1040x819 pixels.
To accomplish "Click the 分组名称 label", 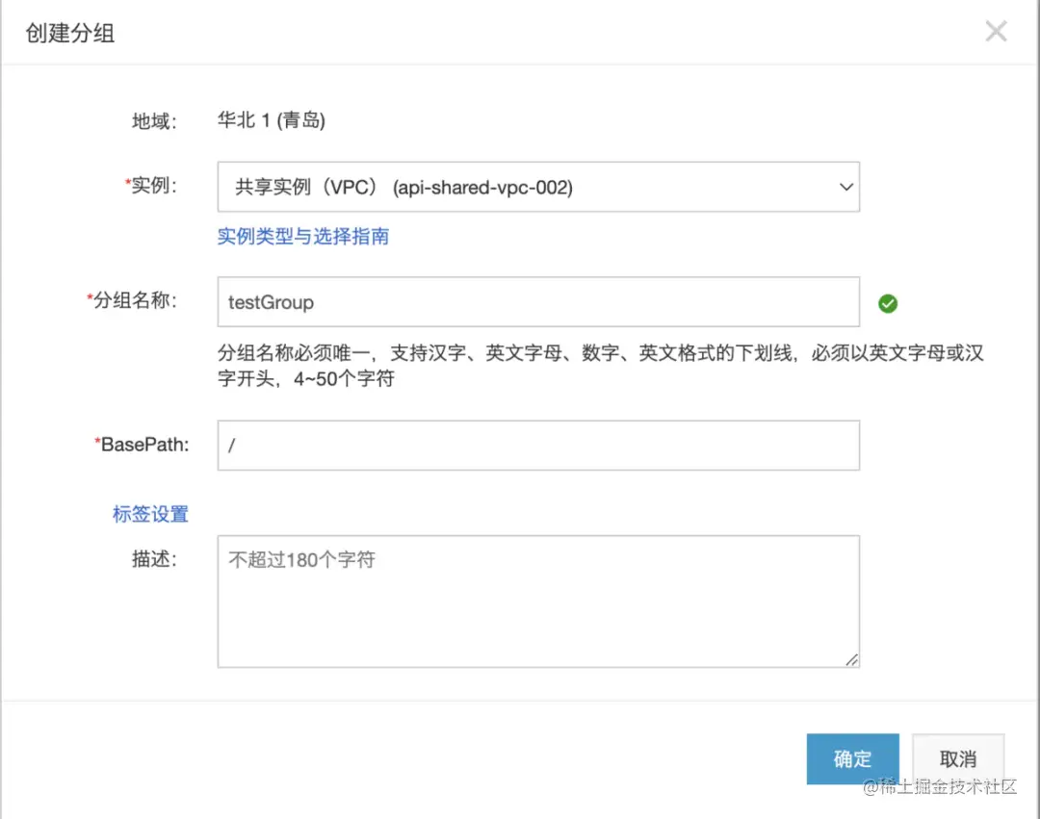I will click(x=132, y=301).
